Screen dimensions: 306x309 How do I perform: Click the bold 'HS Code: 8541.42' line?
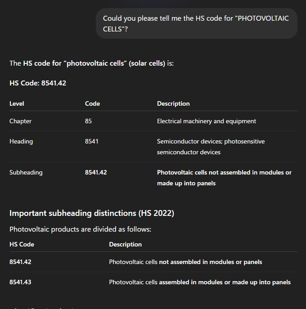pyautogui.click(x=38, y=83)
